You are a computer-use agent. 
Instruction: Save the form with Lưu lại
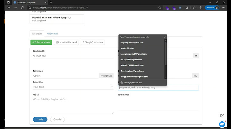(x=40, y=119)
